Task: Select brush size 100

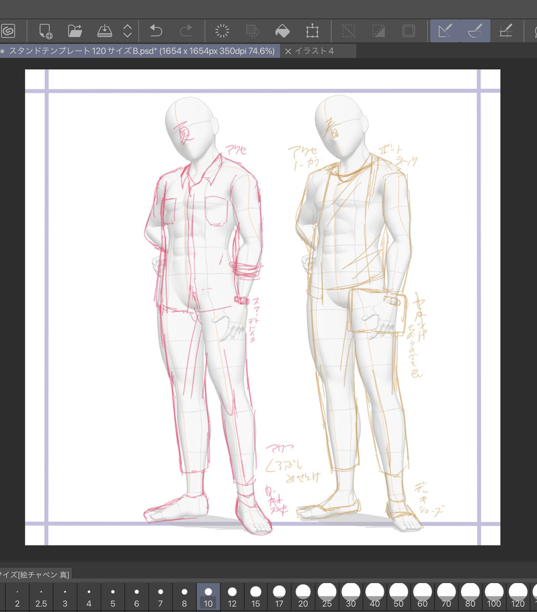Action: click(494, 597)
